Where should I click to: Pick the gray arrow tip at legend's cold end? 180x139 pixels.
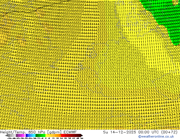(x=7, y=135)
